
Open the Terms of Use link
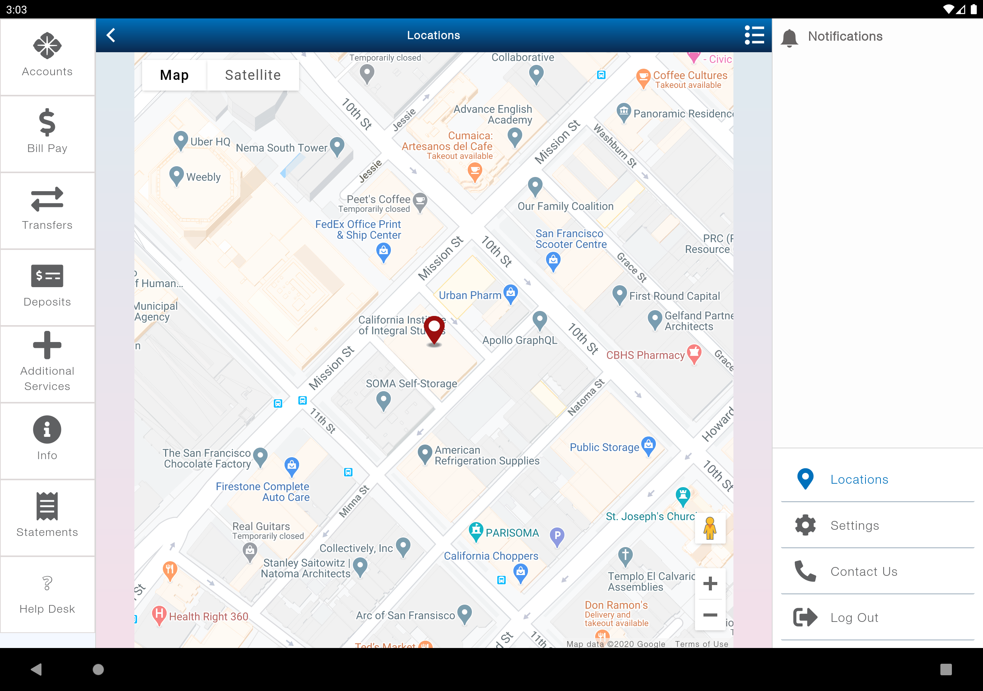click(701, 644)
